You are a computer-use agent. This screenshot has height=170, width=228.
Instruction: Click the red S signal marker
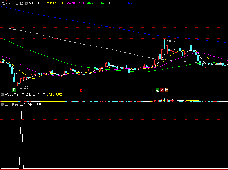click(81, 90)
